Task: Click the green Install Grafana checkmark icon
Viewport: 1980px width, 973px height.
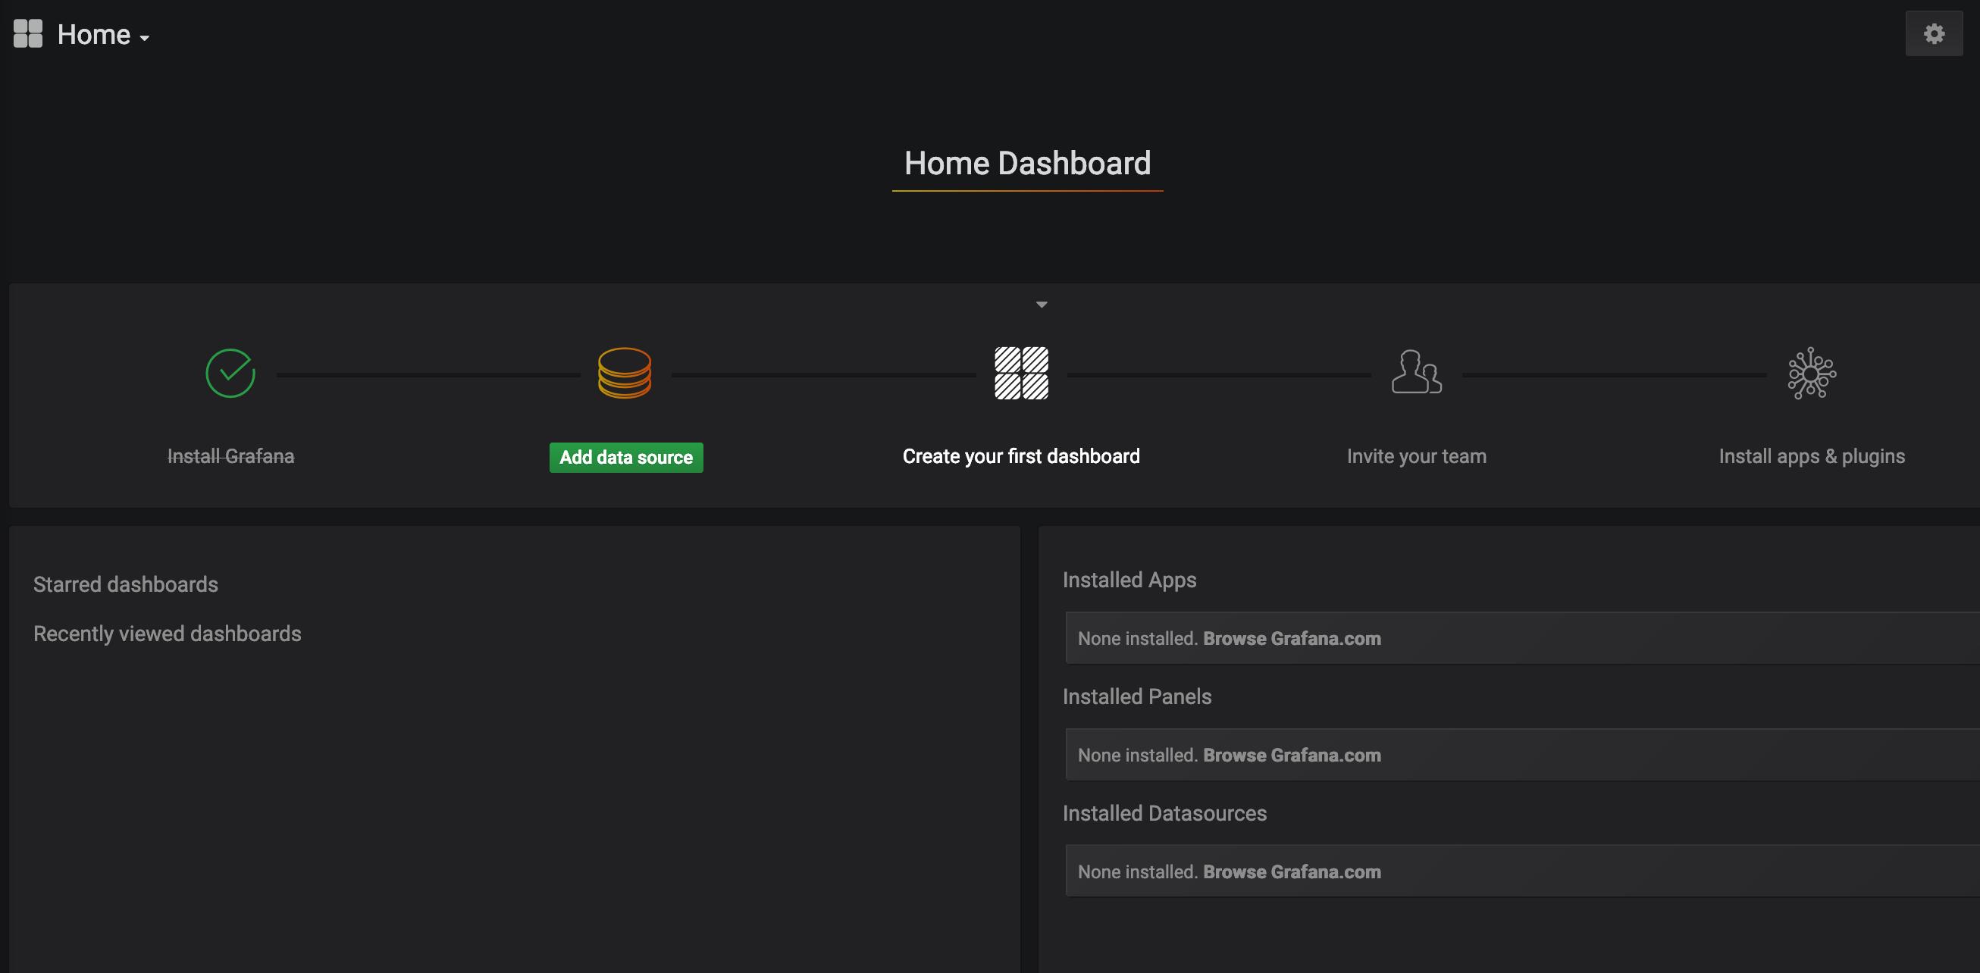Action: pos(230,374)
